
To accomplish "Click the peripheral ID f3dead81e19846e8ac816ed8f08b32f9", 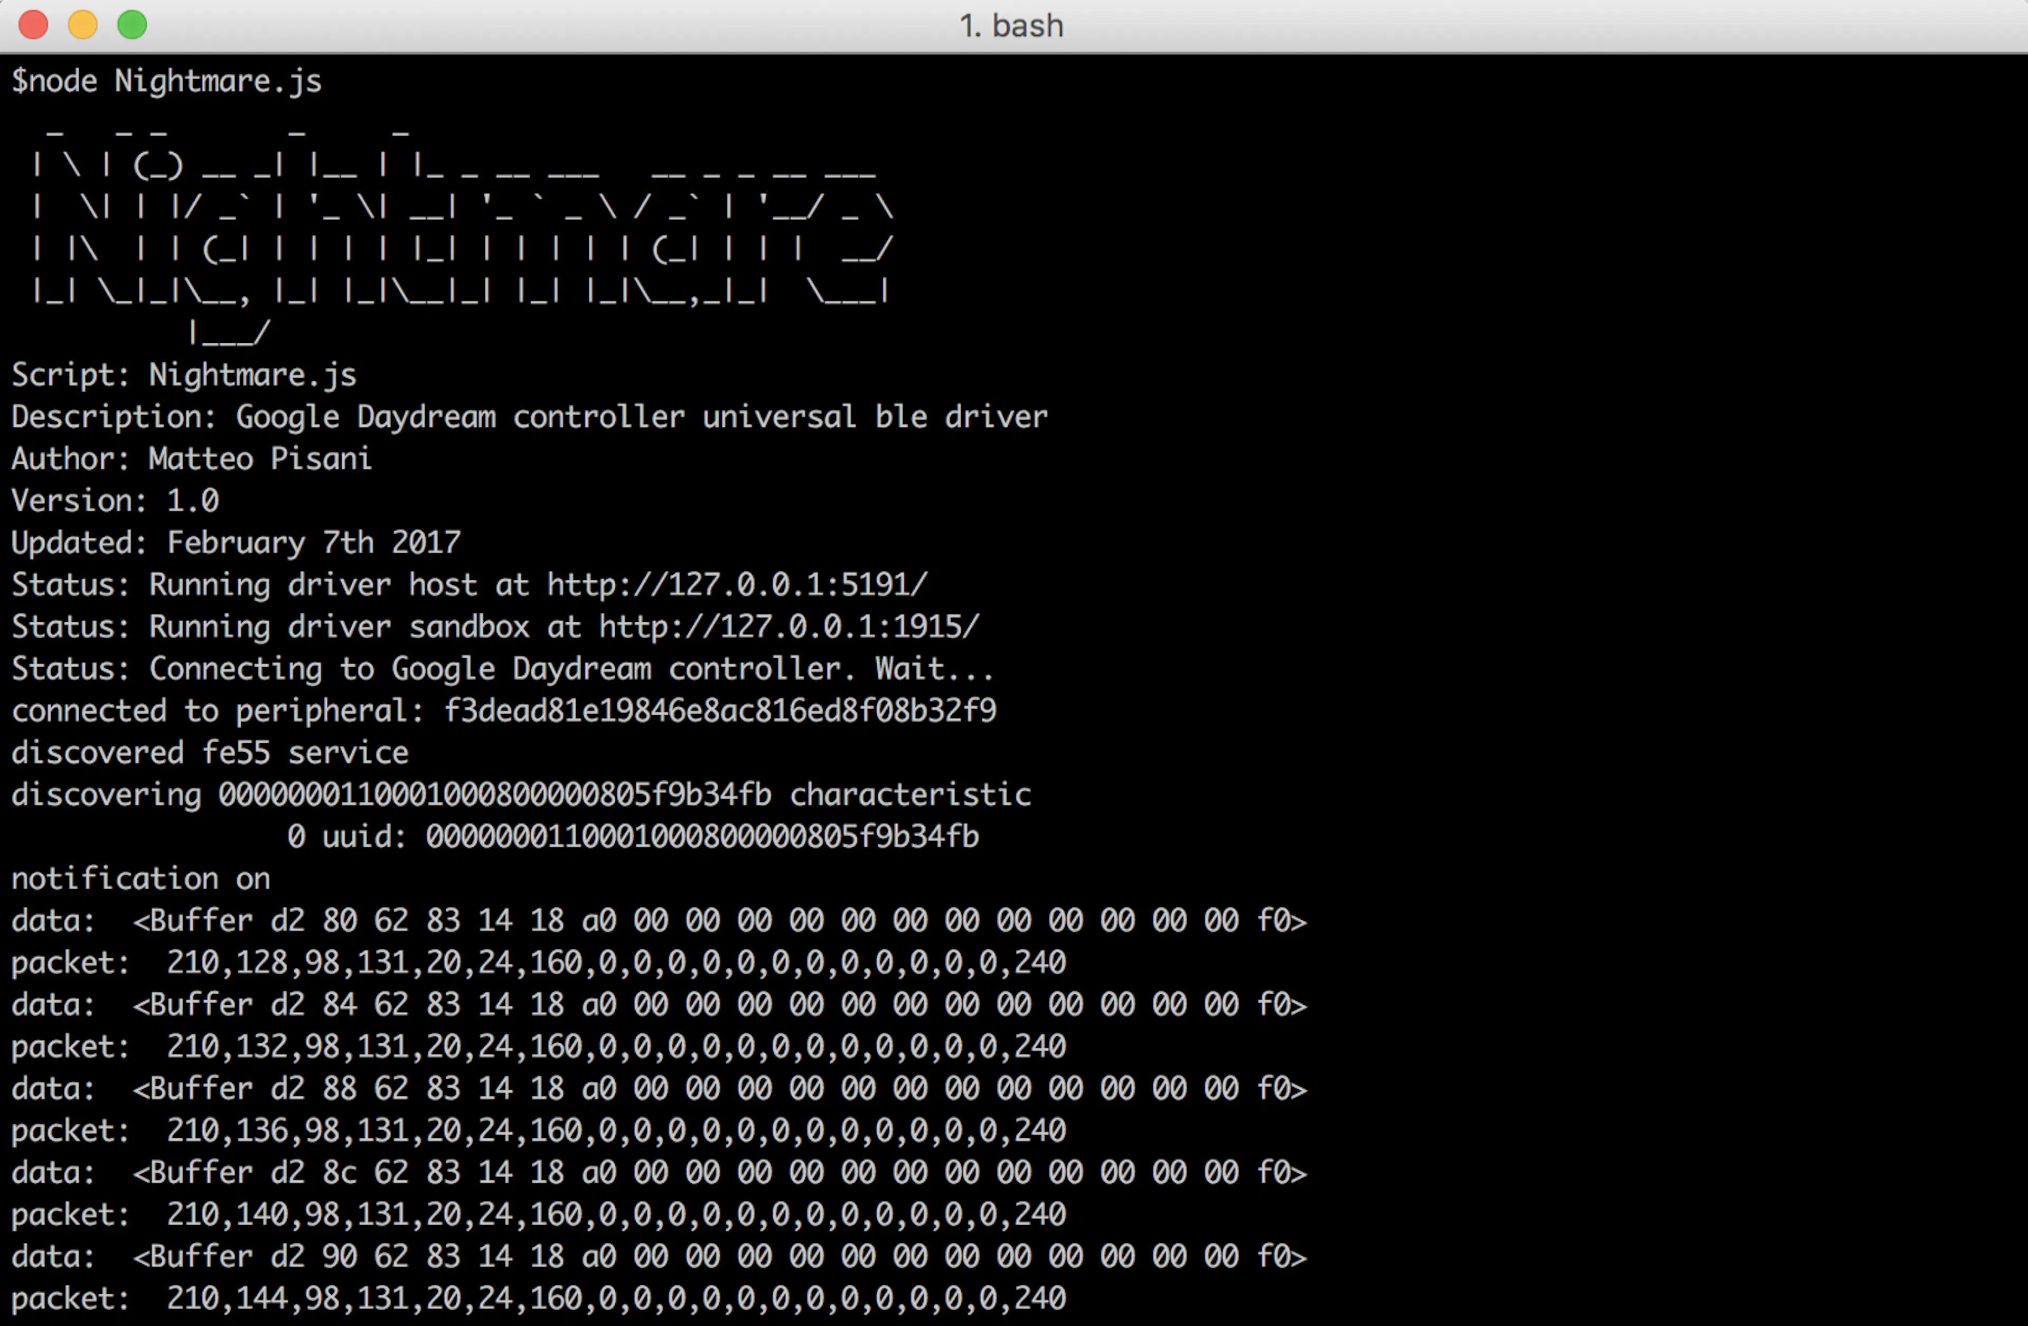I will pos(720,711).
